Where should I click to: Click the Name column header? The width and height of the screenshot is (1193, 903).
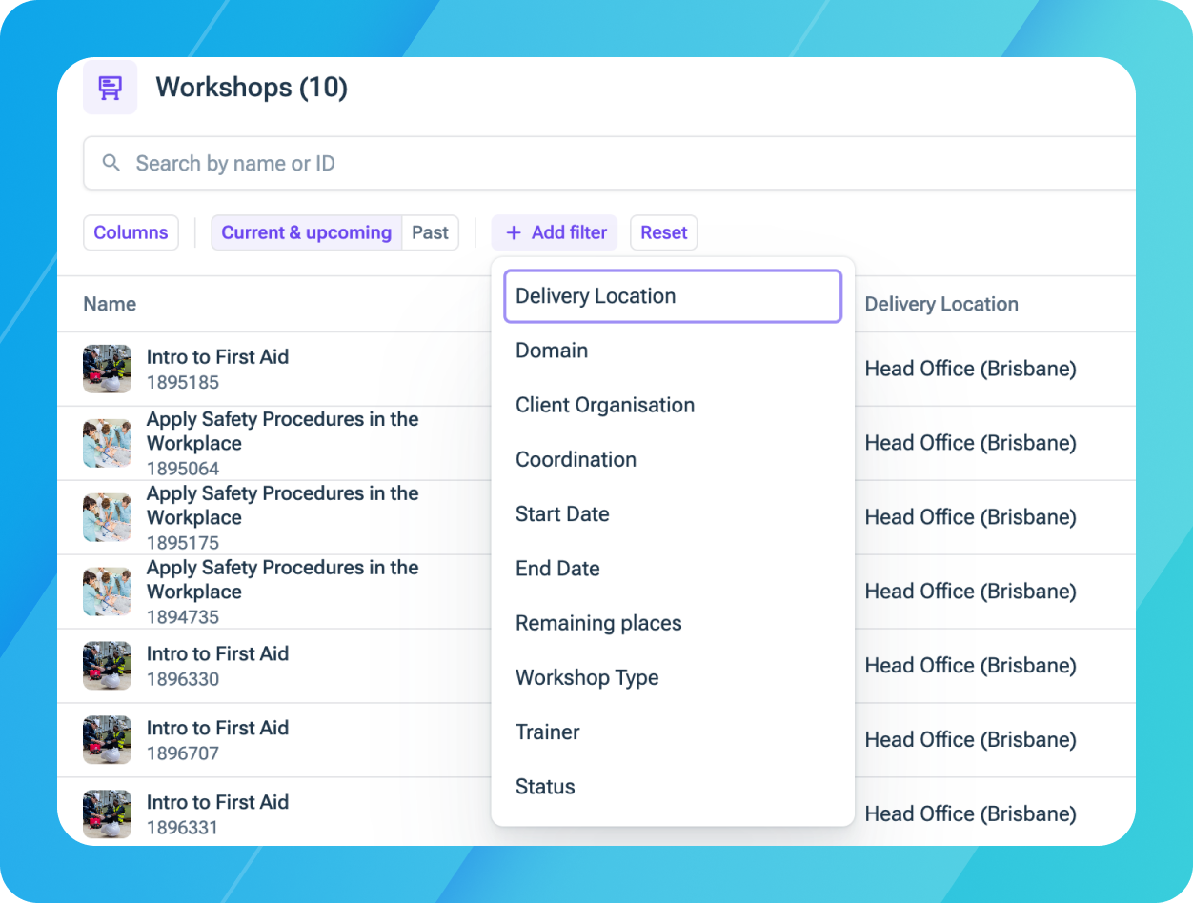point(110,304)
